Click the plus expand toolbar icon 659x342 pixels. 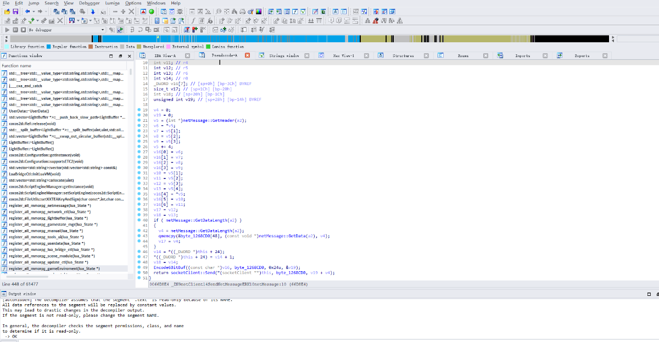coord(123,11)
